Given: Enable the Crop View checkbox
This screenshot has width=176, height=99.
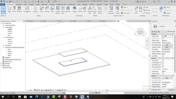Looking at the screenshot, I should point(163,61).
